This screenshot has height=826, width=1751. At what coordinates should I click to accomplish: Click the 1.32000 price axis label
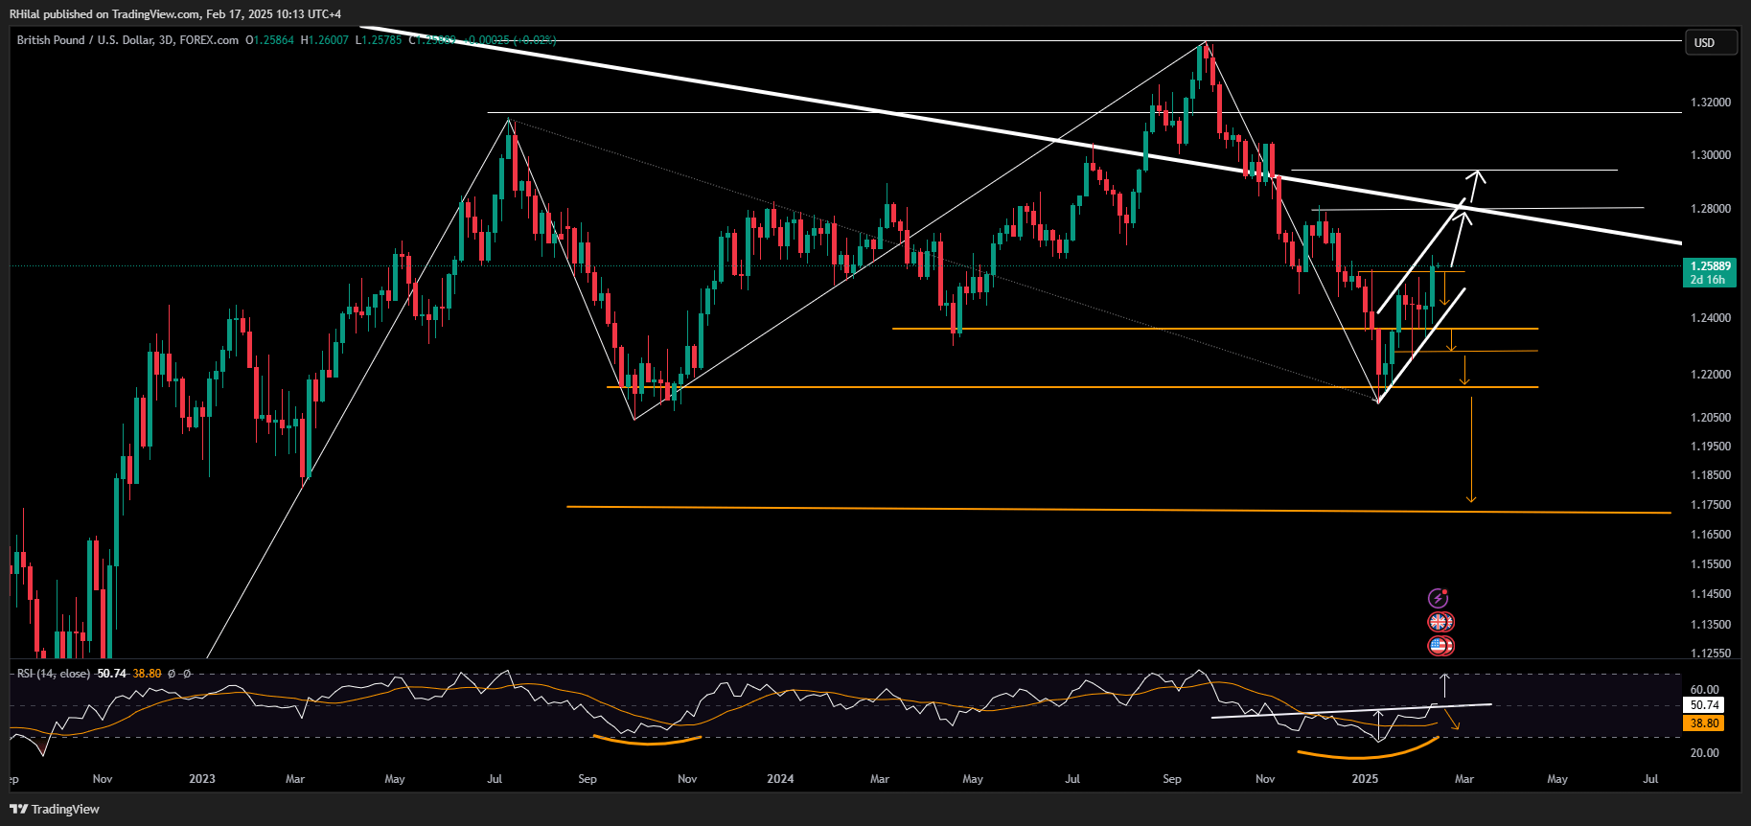click(x=1711, y=103)
